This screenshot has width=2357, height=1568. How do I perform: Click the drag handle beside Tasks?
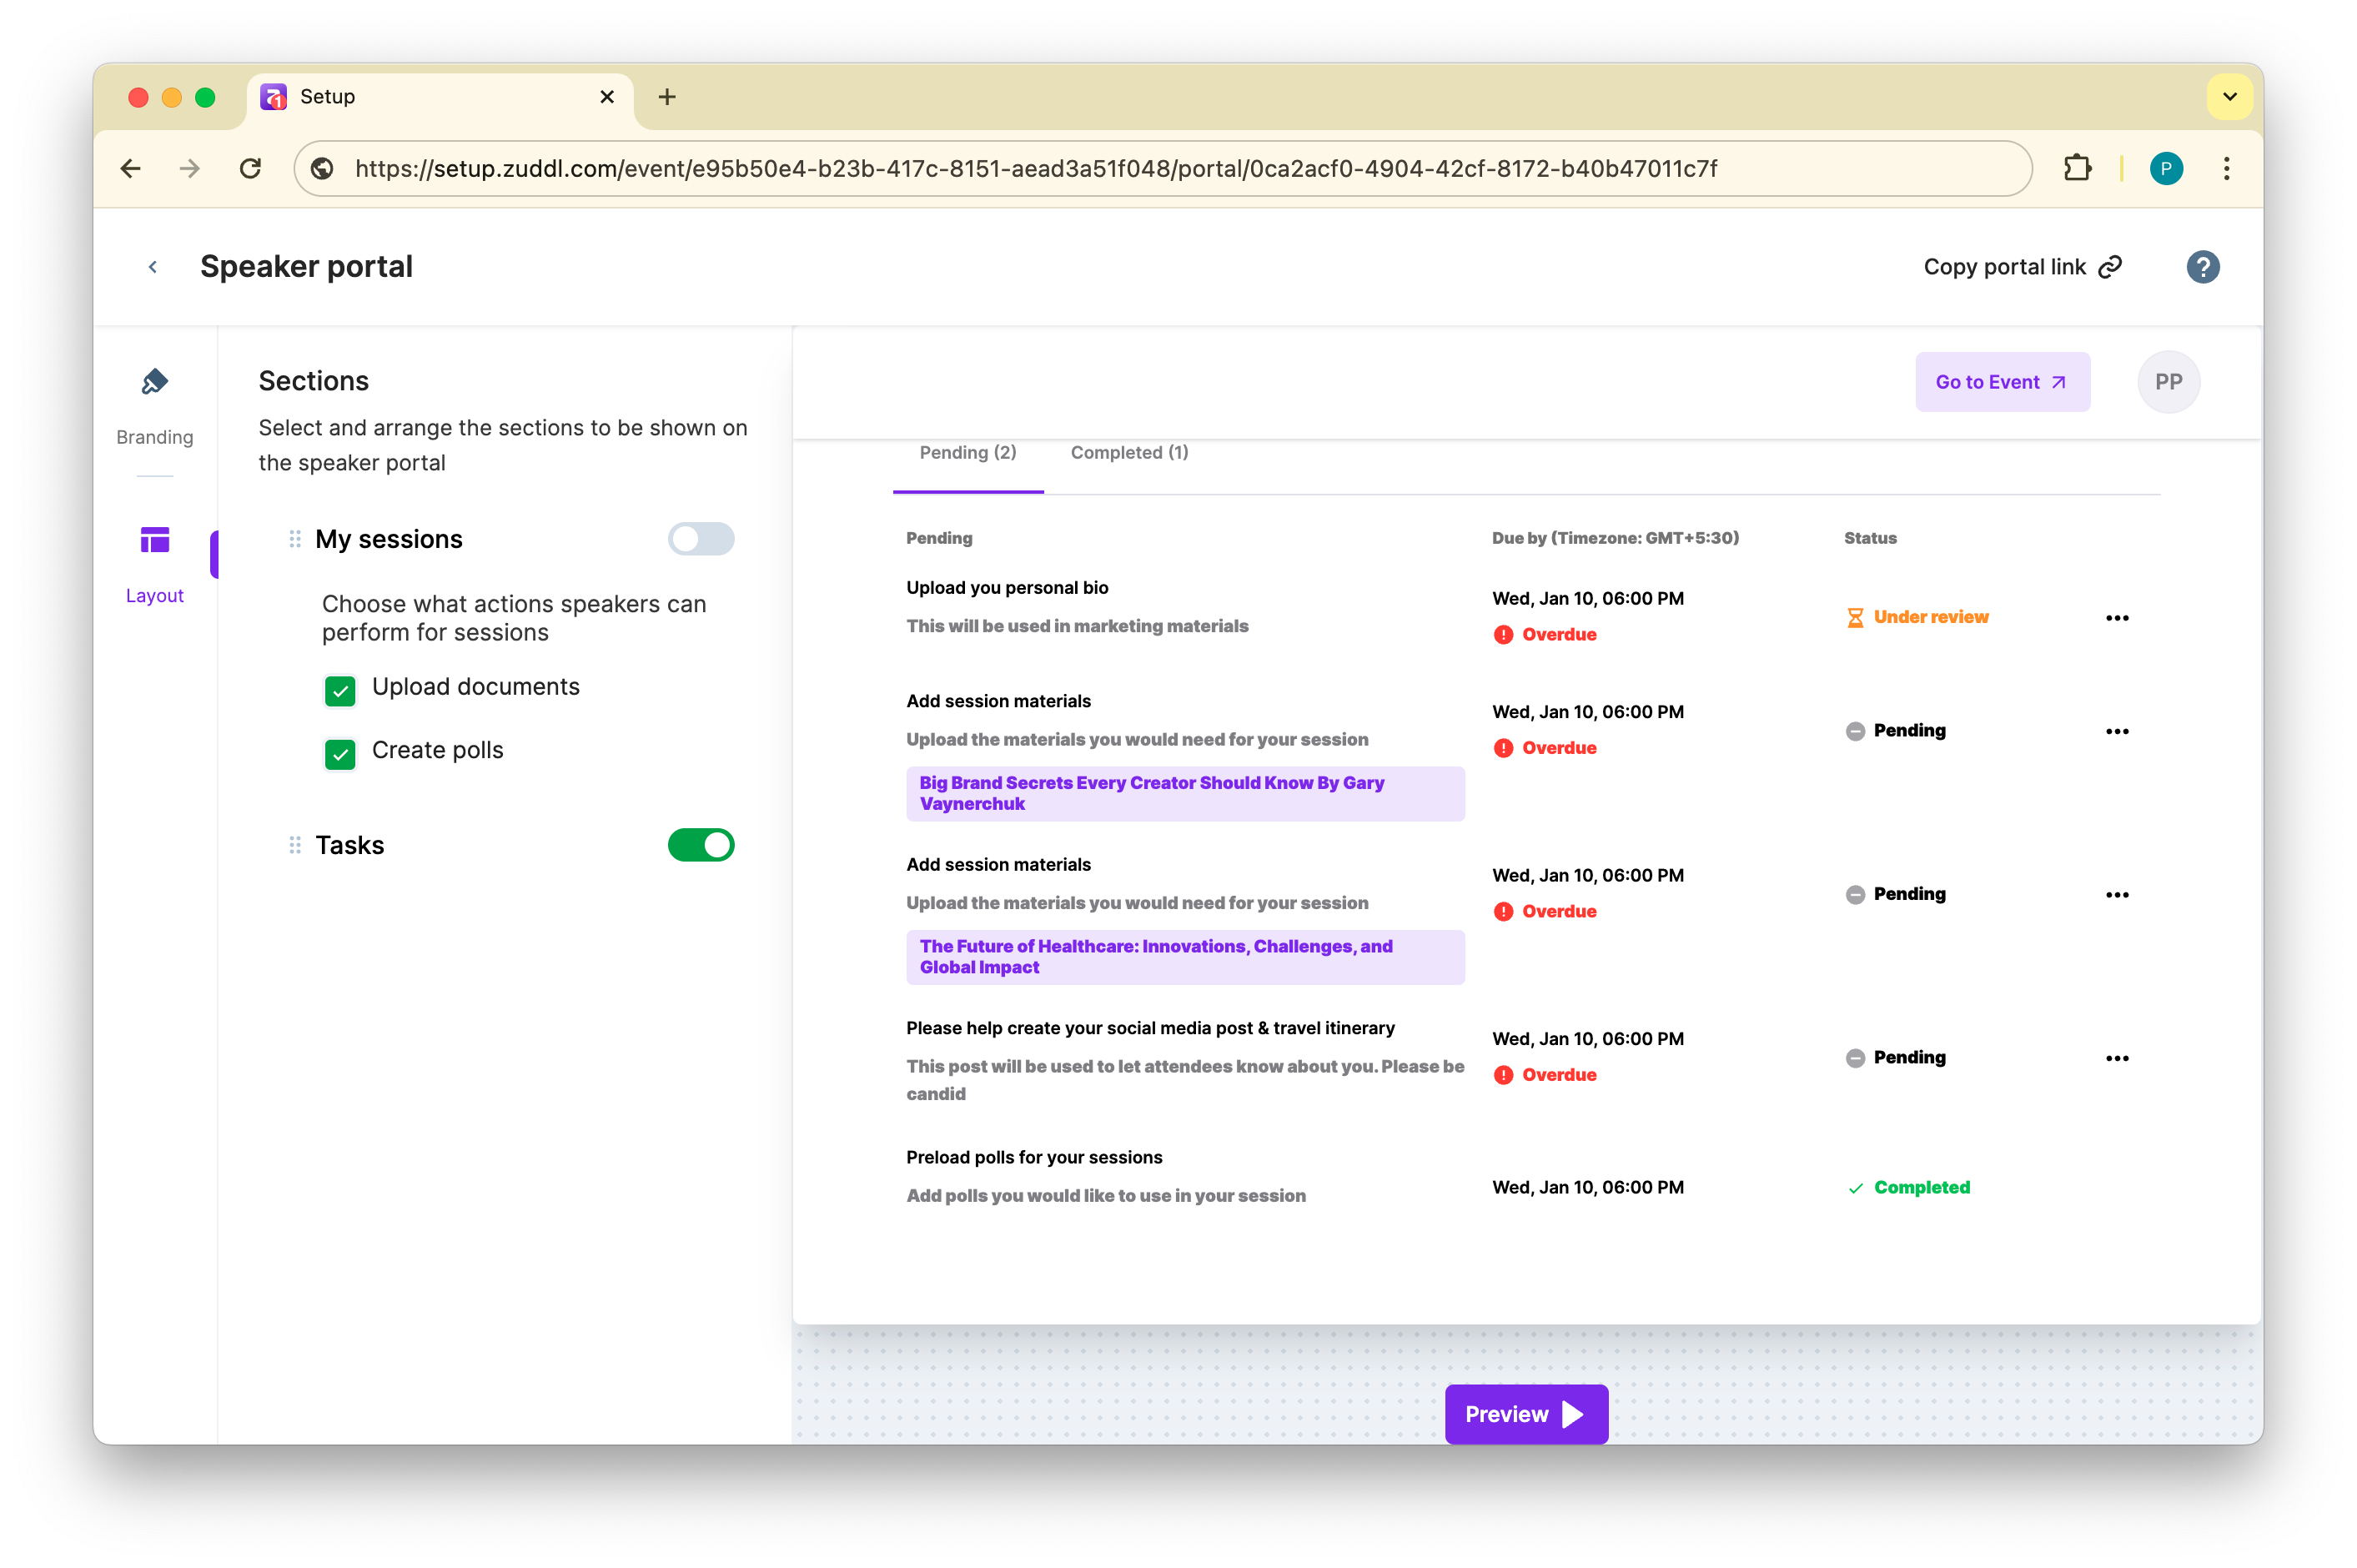coord(295,845)
